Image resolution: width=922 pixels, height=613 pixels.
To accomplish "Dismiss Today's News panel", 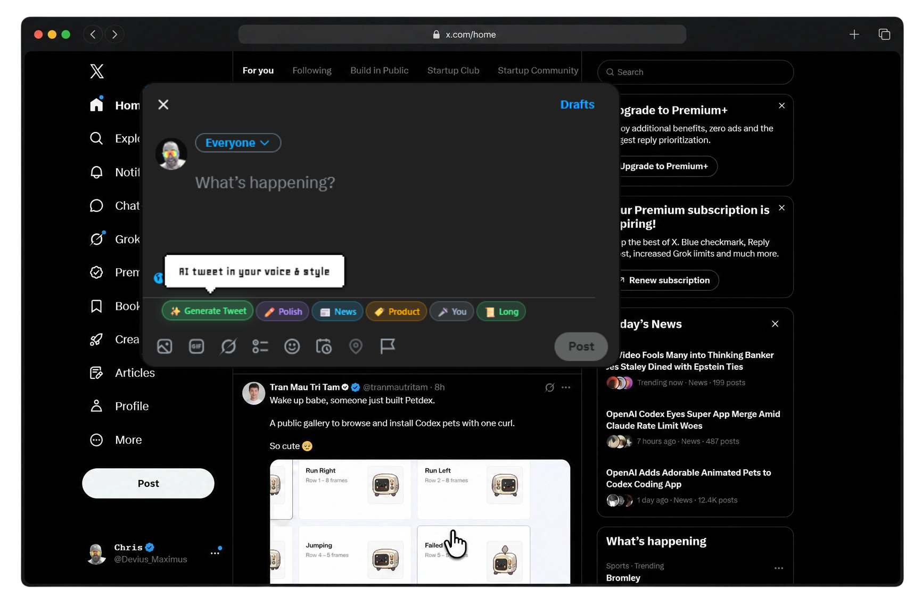I will point(775,324).
